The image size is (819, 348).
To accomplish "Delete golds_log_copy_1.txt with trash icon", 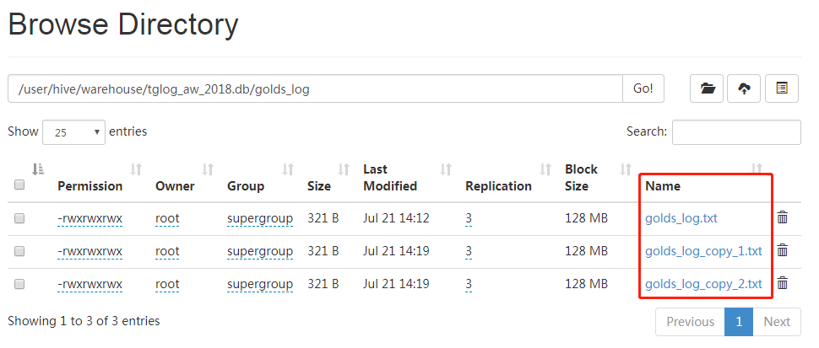I will pos(783,250).
